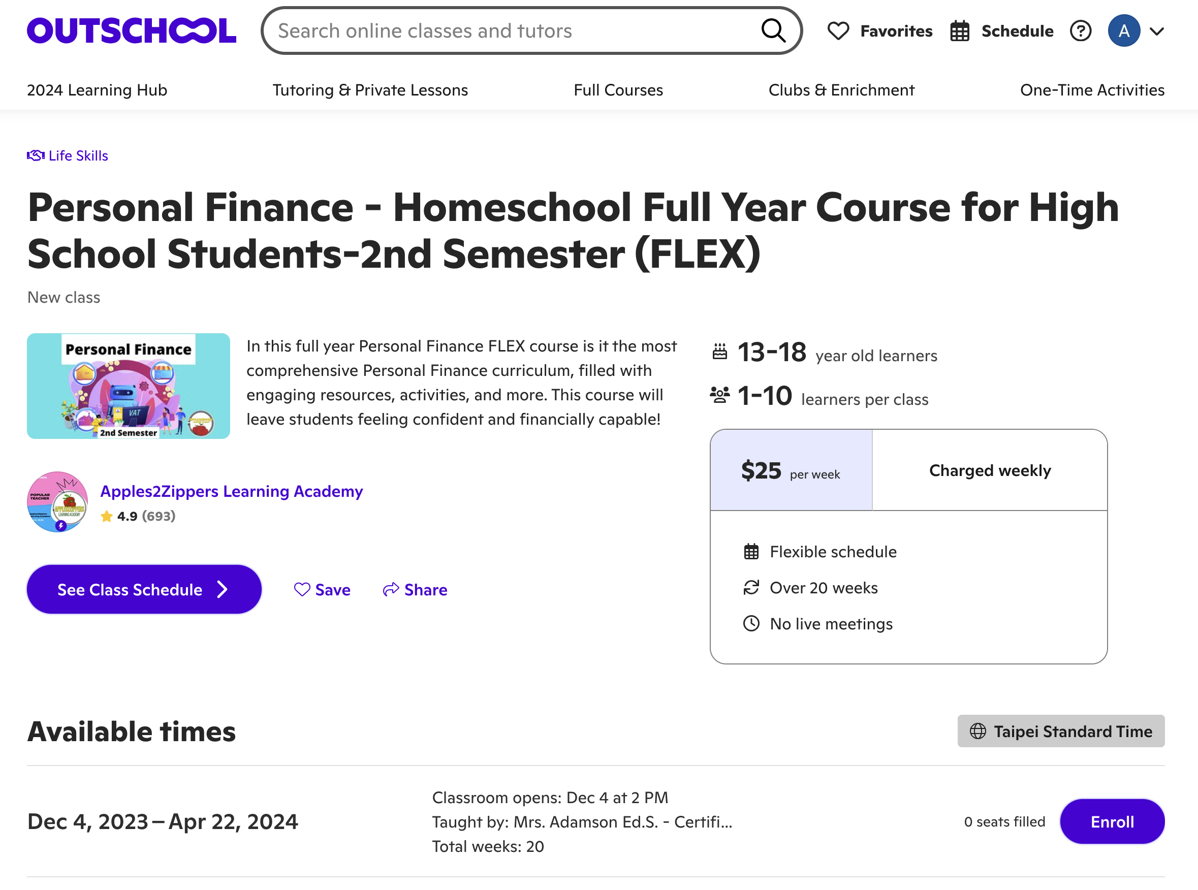
Task: Open Favorites heart icon in header
Action: click(x=838, y=30)
